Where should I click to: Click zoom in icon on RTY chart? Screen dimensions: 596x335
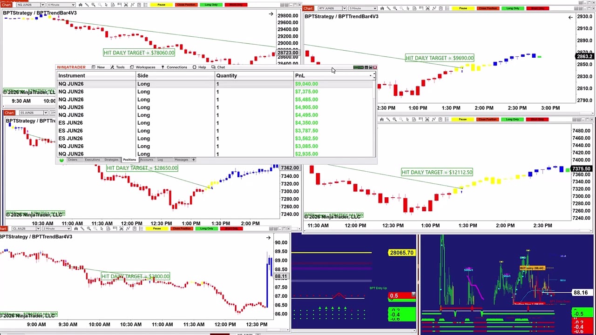tap(395, 8)
